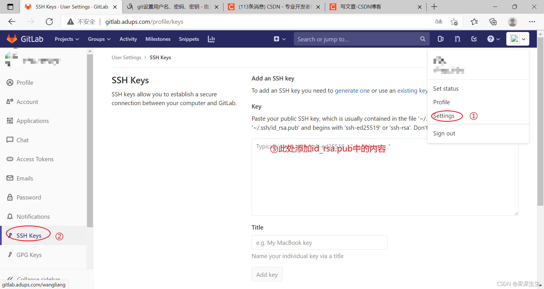The width and height of the screenshot is (544, 289).
Task: Open browser settings and more menu
Action: click(532, 22)
